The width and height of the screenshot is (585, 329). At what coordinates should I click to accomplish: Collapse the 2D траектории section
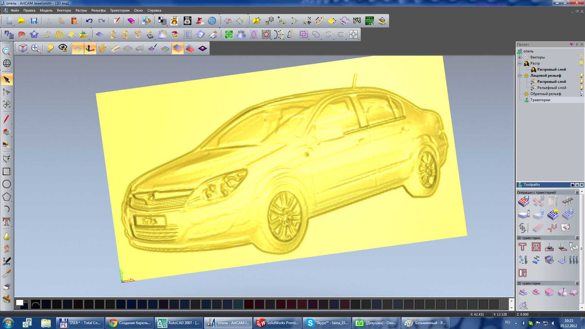pos(577,238)
